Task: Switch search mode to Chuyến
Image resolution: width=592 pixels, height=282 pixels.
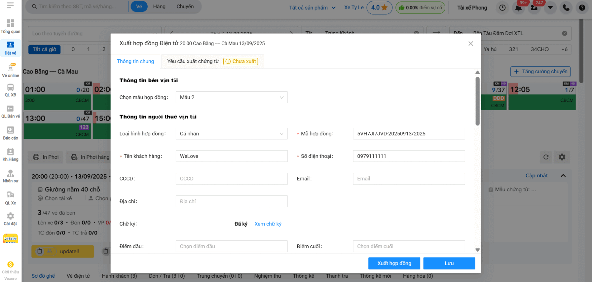Action: point(185,7)
